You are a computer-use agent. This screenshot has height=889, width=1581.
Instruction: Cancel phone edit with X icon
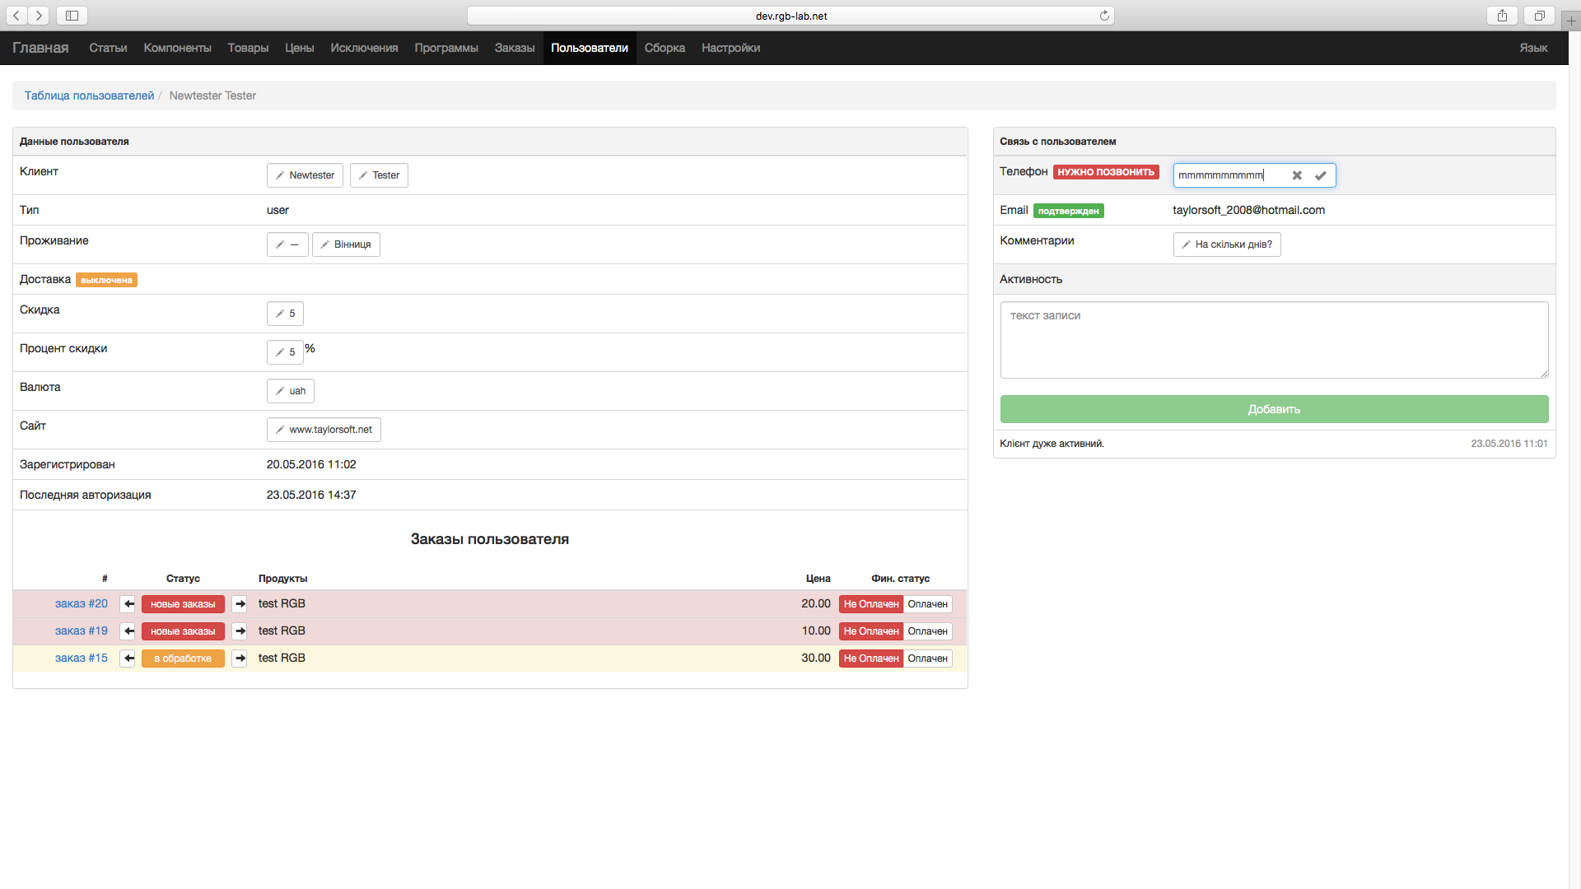click(1297, 175)
